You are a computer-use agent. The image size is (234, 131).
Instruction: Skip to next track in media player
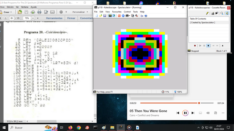pos(193,113)
